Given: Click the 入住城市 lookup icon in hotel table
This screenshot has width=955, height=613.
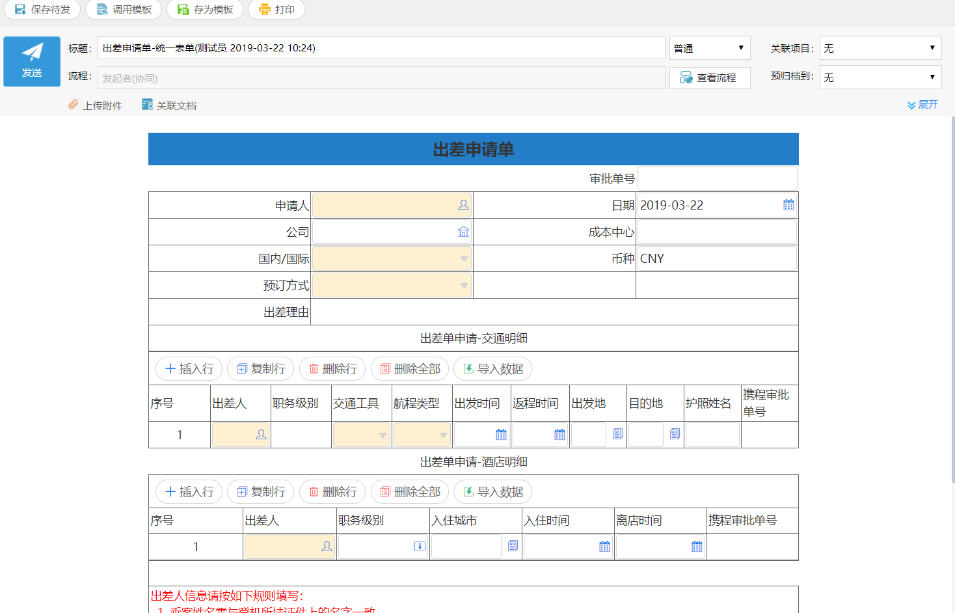Looking at the screenshot, I should [x=513, y=546].
